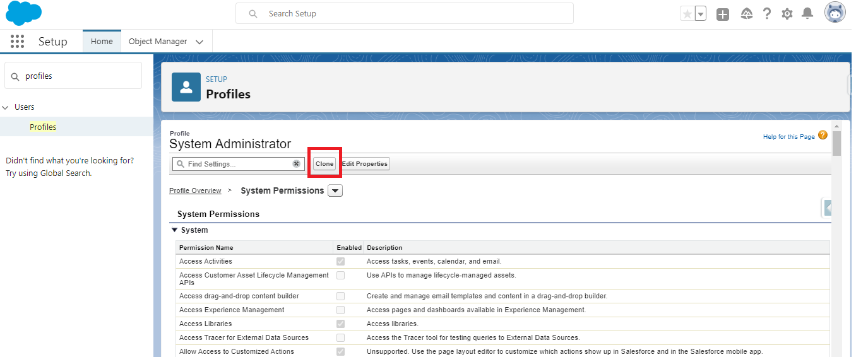Image resolution: width=856 pixels, height=357 pixels.
Task: Click the Enabled column header
Action: pyautogui.click(x=349, y=248)
